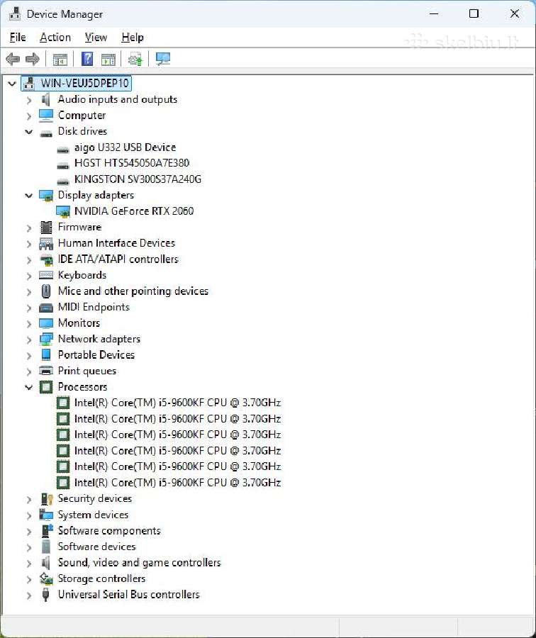The image size is (536, 638).
Task: Select the last i5-9600KF processor entry
Action: [x=177, y=483]
